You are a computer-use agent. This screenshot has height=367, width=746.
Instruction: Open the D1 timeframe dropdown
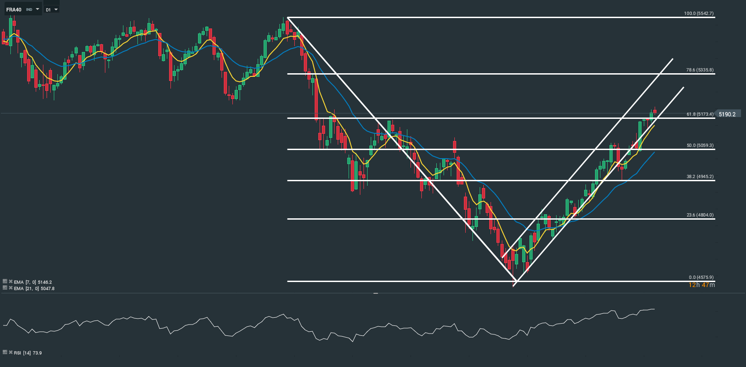[52, 9]
